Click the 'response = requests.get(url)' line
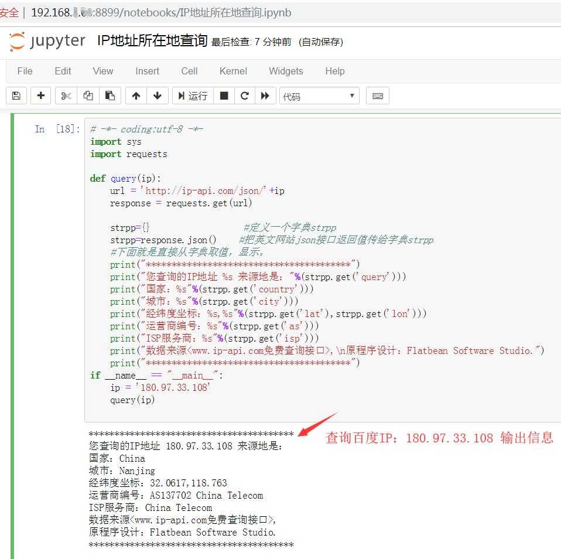Viewport: 561px width, 559px height. (181, 203)
